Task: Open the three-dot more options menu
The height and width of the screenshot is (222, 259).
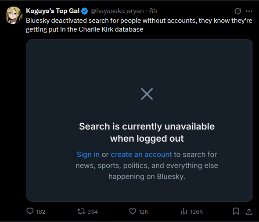Action: [x=249, y=11]
